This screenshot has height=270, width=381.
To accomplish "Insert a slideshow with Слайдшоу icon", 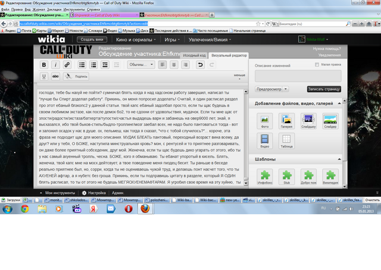I will tap(308, 121).
